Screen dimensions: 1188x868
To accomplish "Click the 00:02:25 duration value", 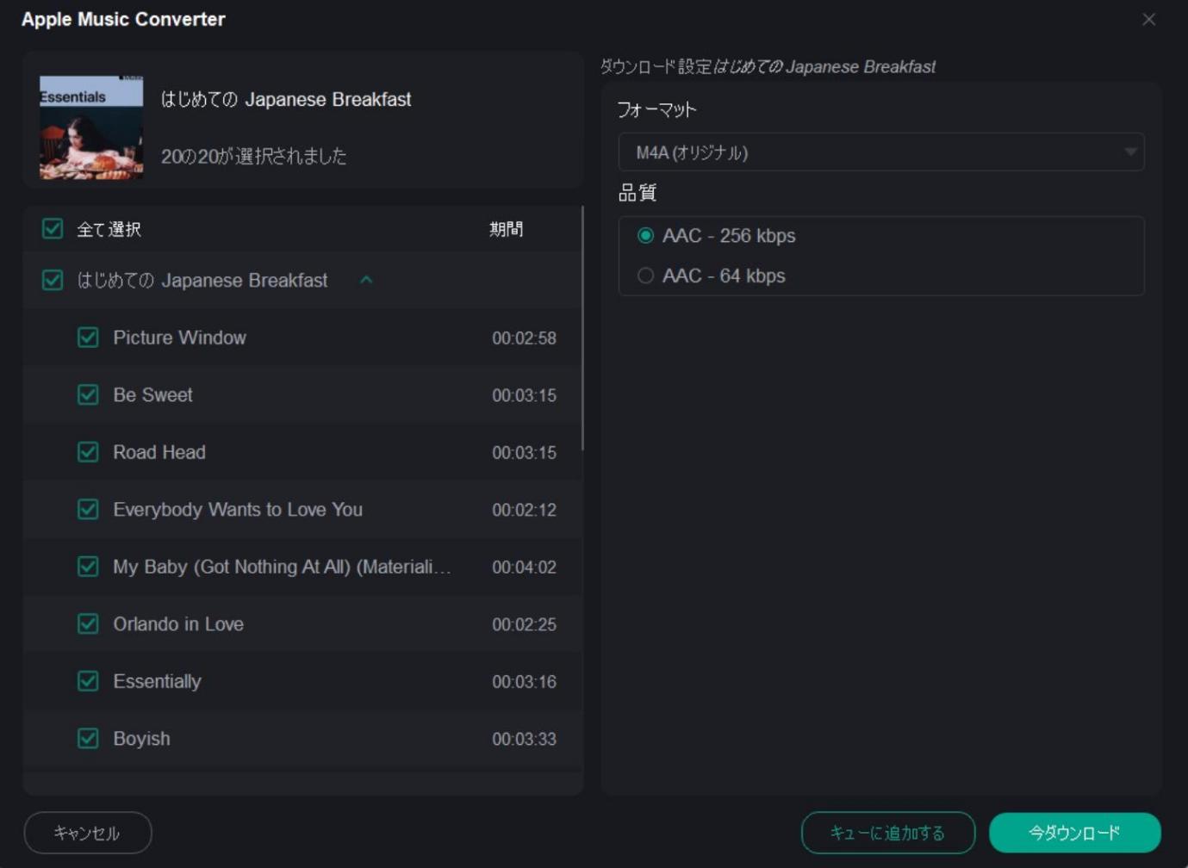I will (x=524, y=624).
